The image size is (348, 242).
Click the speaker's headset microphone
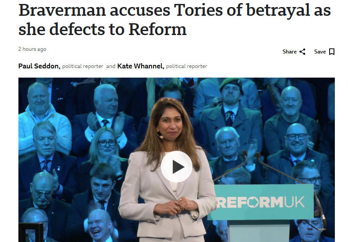coord(160,136)
